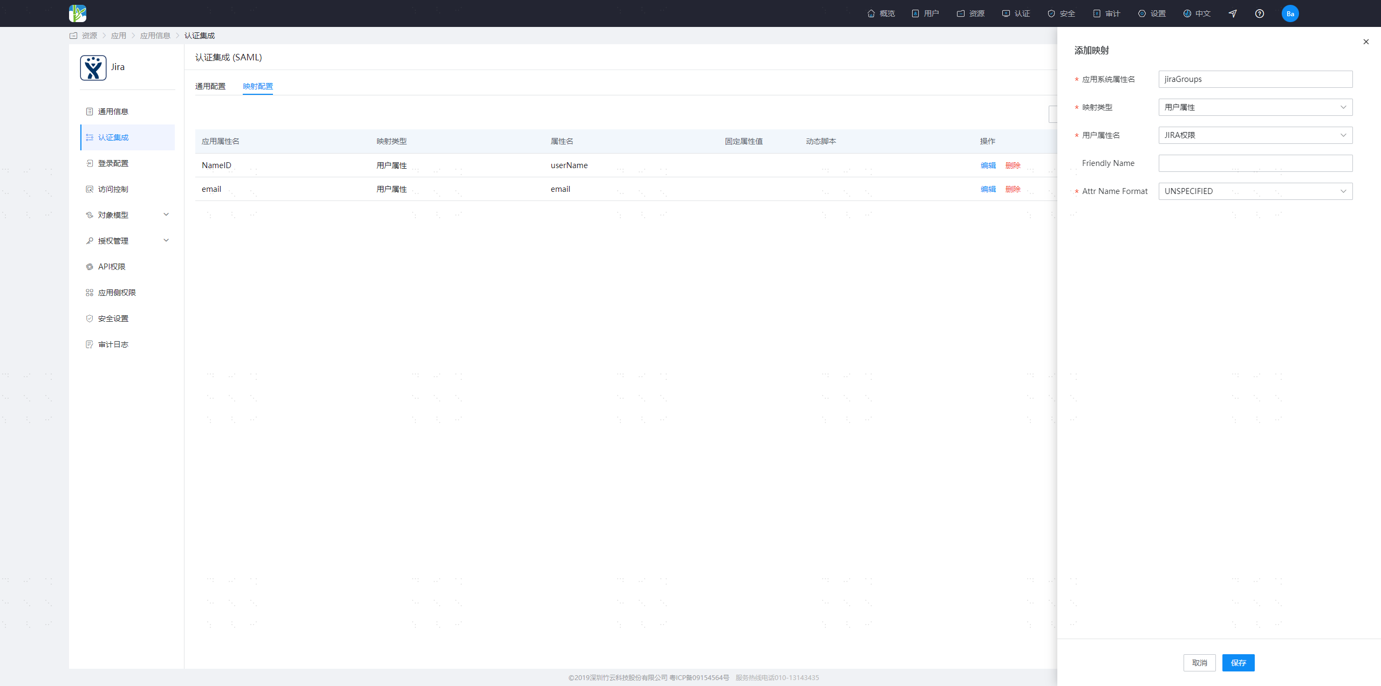
Task: Open the Attr Name Format dropdown
Action: coord(1255,191)
